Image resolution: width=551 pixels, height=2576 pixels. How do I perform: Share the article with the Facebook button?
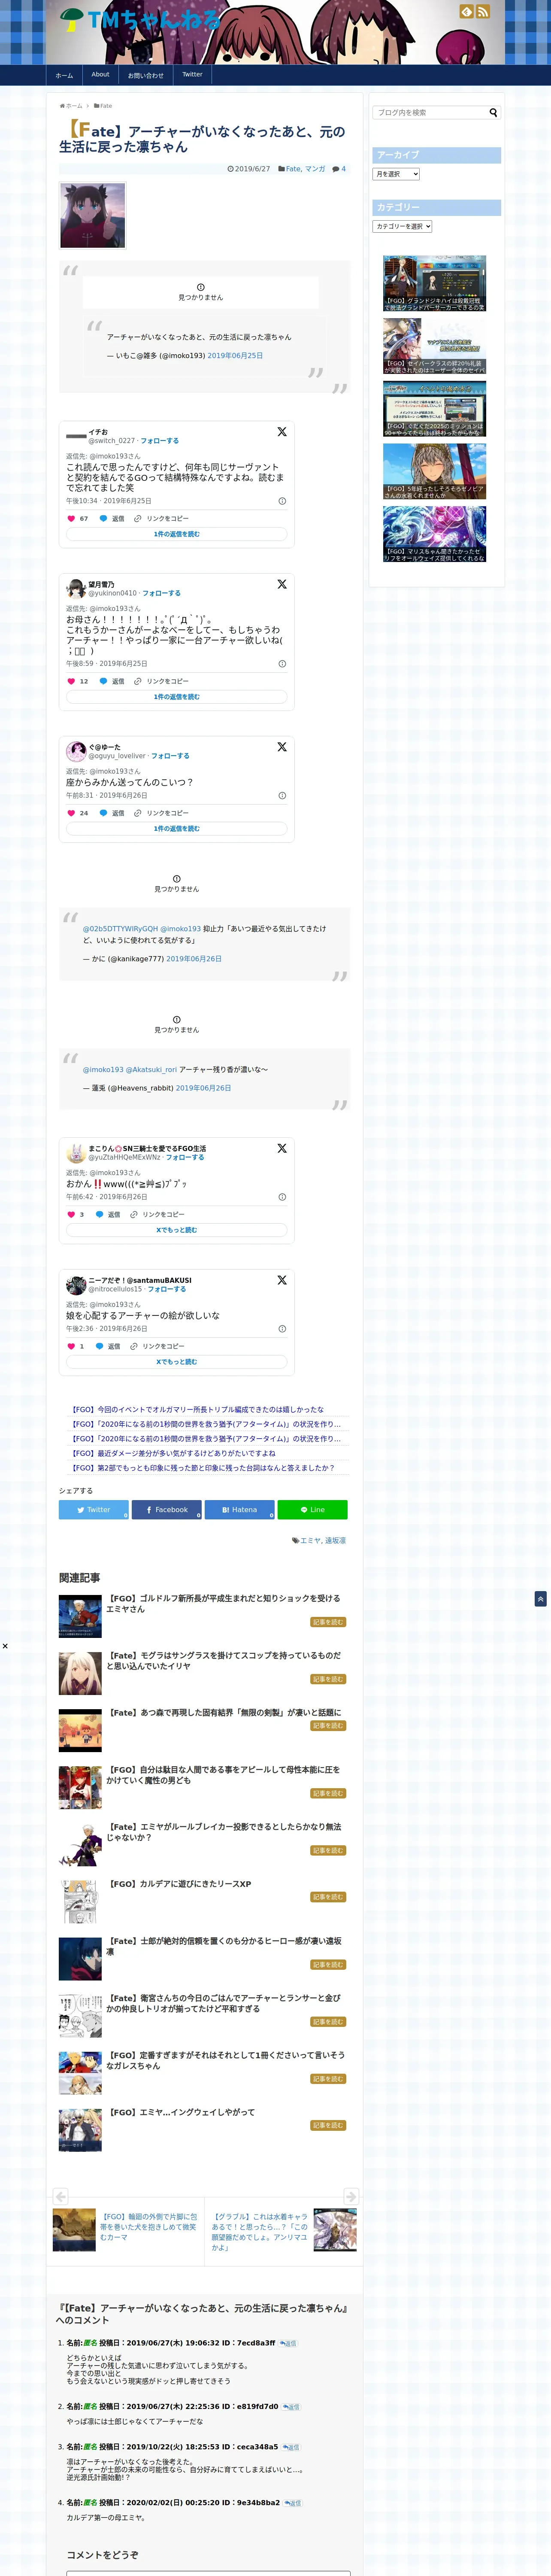point(167,1510)
